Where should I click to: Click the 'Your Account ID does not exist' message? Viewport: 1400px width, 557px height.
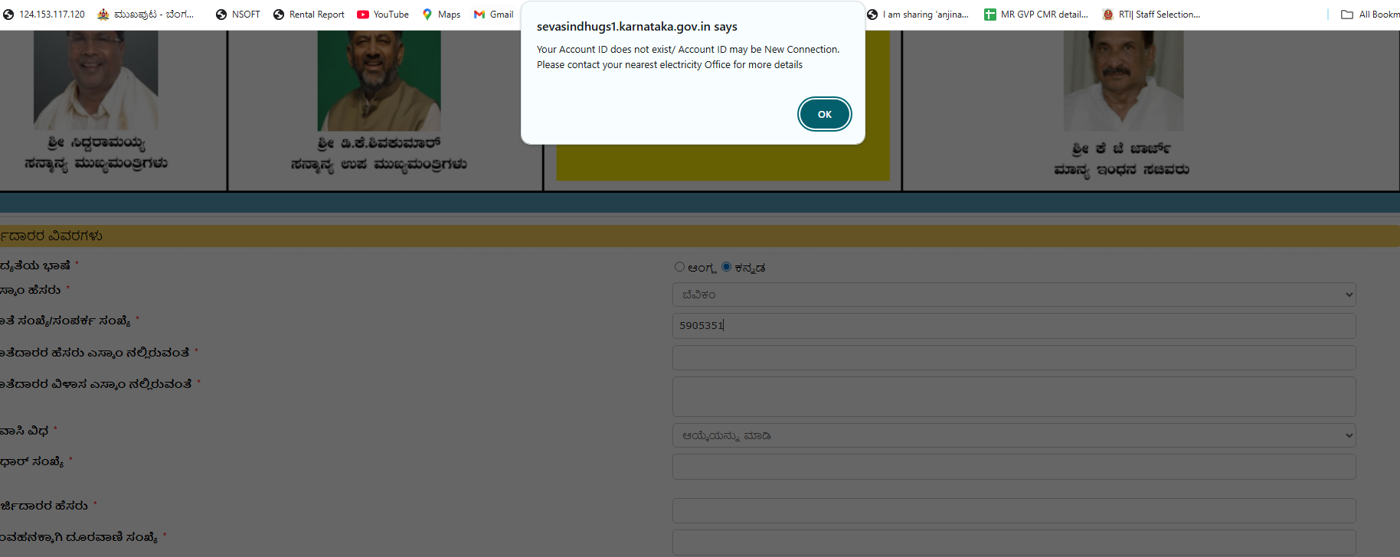tap(688, 50)
